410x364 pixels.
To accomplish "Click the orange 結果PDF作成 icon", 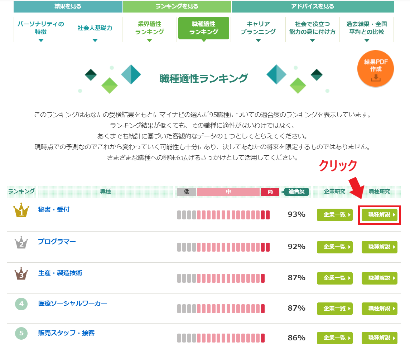I will click(375, 68).
